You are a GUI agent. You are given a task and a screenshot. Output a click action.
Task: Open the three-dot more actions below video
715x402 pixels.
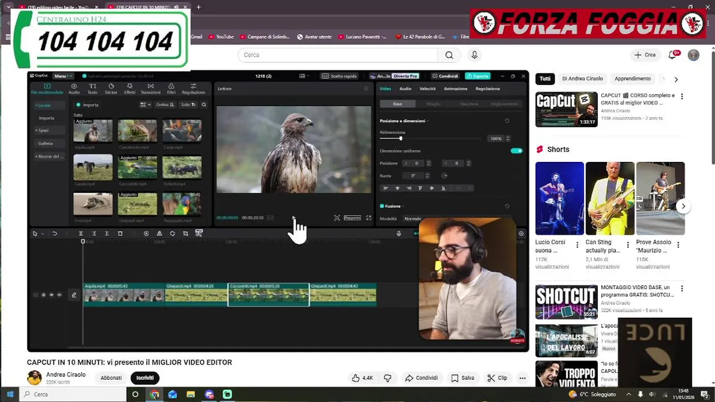click(x=522, y=378)
